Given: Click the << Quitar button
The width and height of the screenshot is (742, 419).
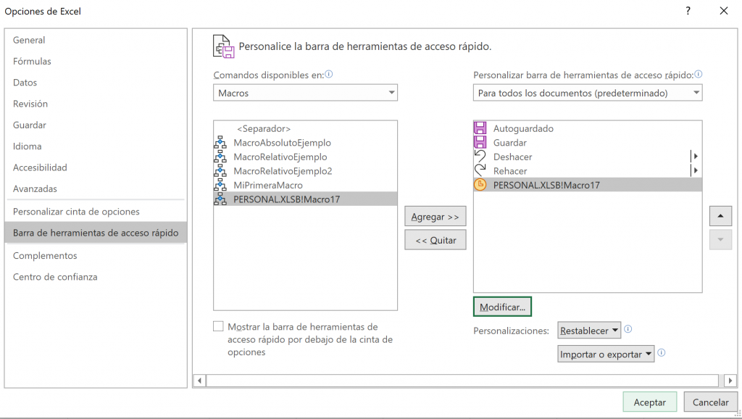Looking at the screenshot, I should tap(435, 240).
